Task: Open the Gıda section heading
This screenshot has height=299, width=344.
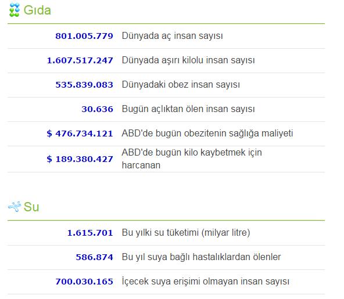Action: click(37, 10)
